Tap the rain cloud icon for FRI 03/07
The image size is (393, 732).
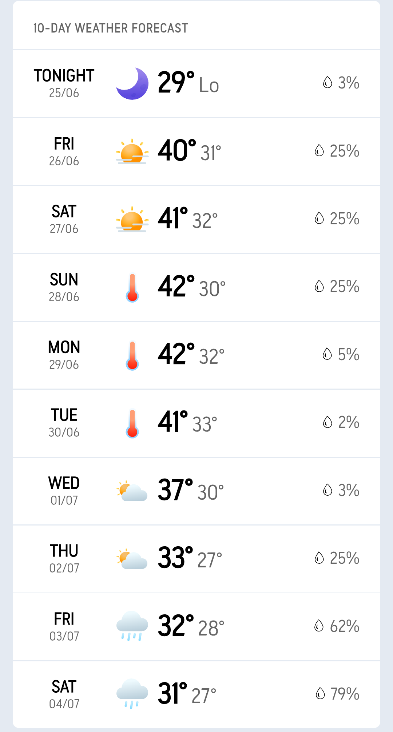132,626
